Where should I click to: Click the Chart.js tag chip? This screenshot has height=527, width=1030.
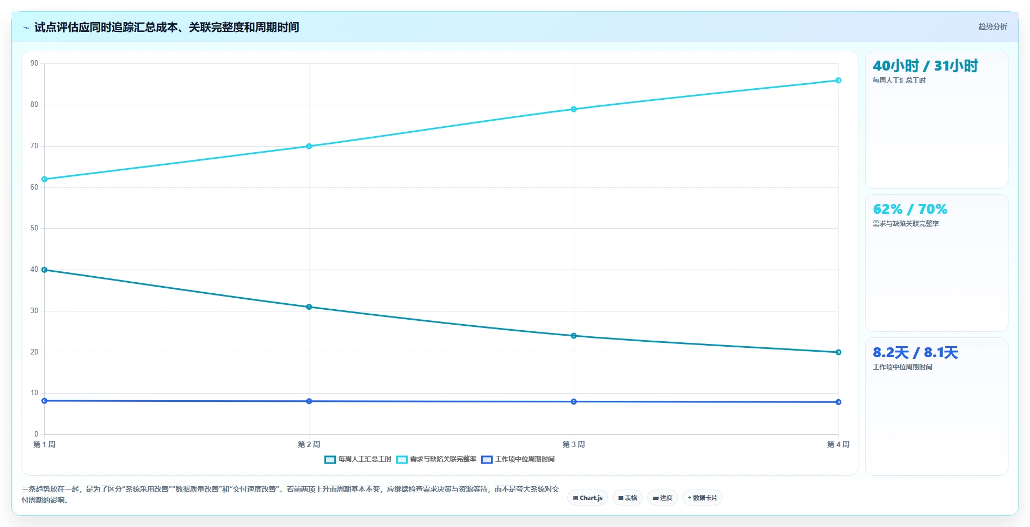[x=588, y=498]
